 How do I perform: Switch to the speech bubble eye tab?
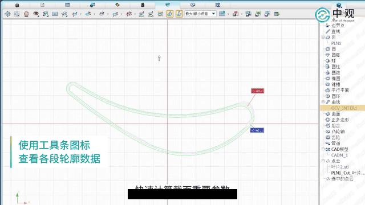click(x=193, y=5)
